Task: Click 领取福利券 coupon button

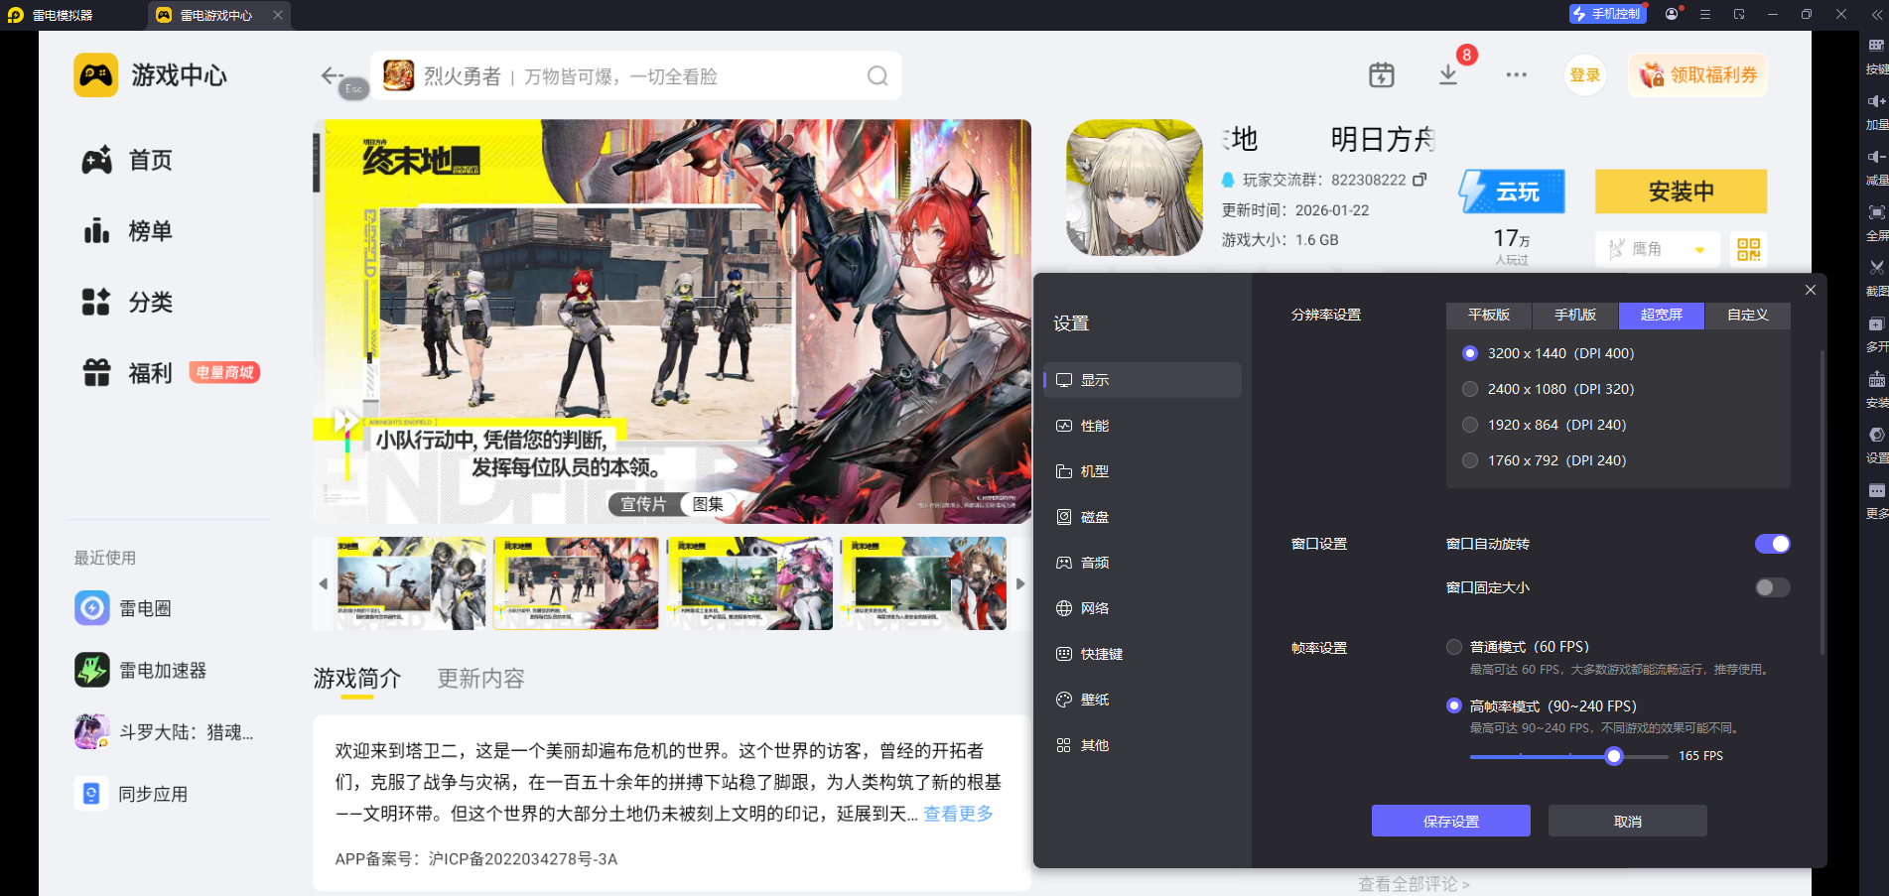Action: 1697,75
